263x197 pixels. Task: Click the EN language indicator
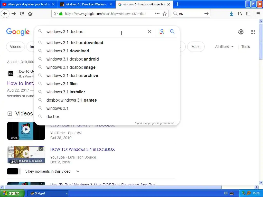point(226,193)
